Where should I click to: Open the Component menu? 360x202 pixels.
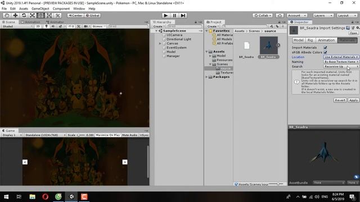click(61, 8)
